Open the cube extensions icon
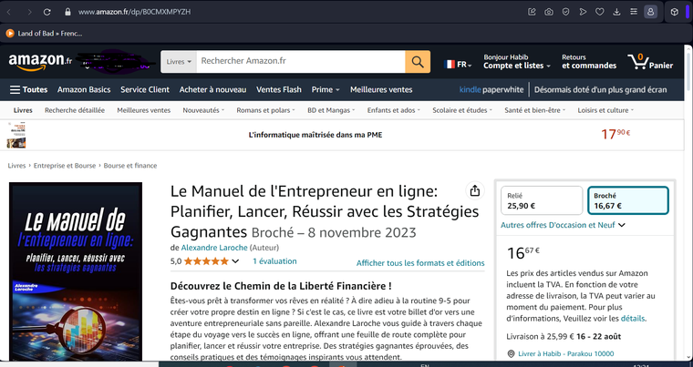 (674, 12)
